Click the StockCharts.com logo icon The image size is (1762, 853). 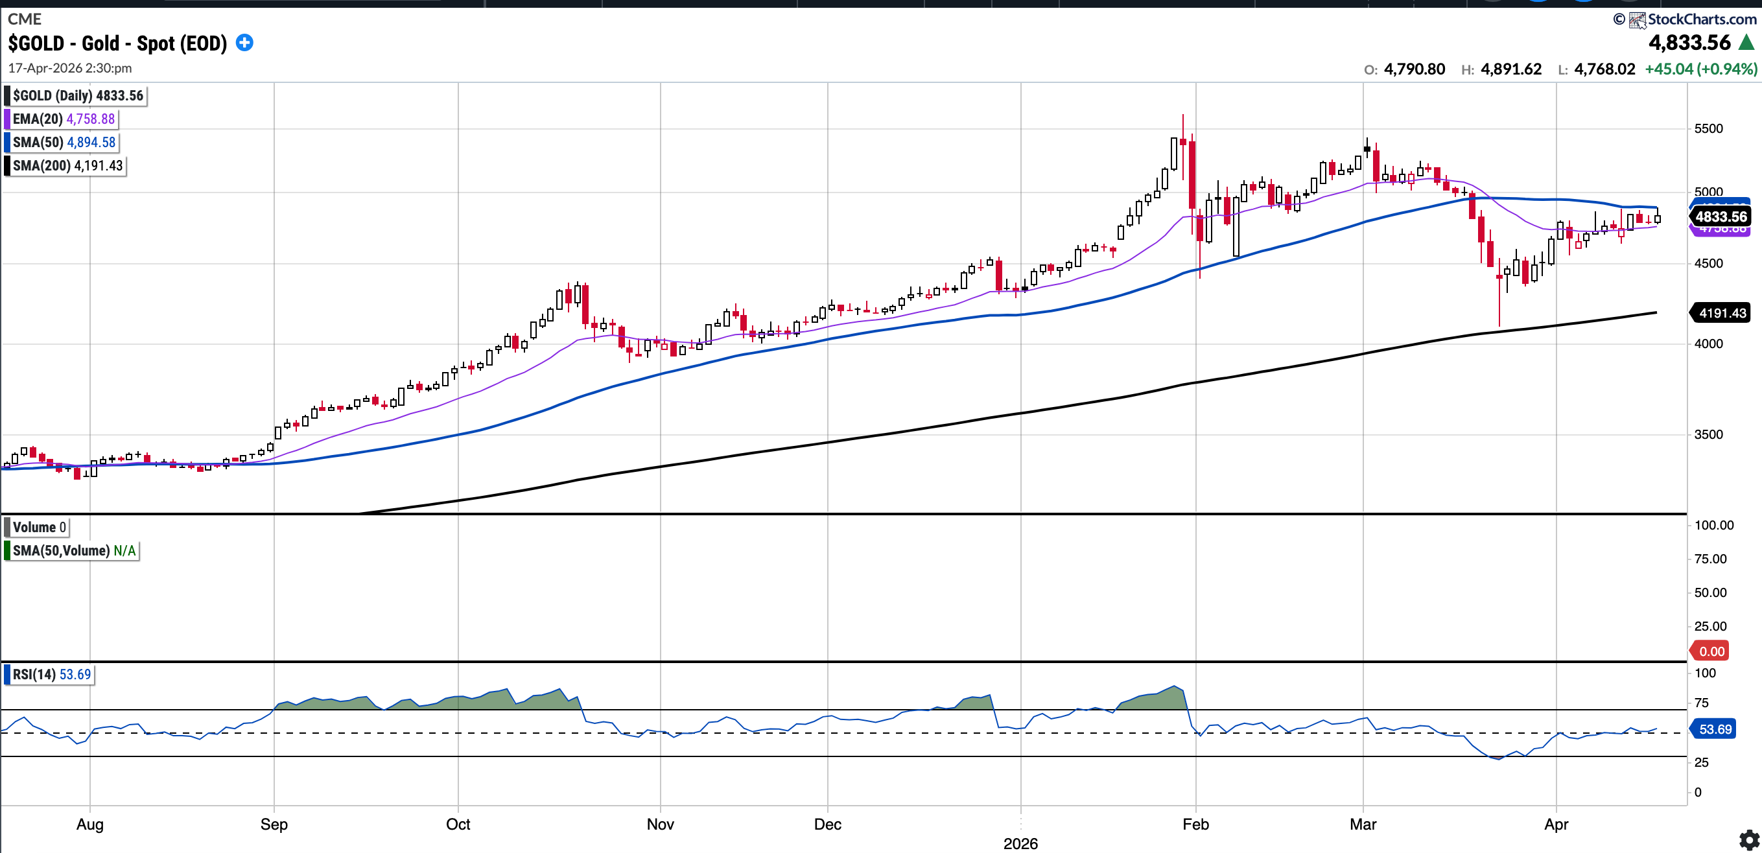point(1637,20)
